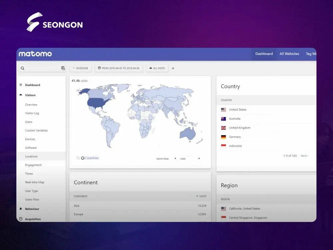Open Behaviour sidebar section
This screenshot has width=333, height=250.
pos(32,209)
